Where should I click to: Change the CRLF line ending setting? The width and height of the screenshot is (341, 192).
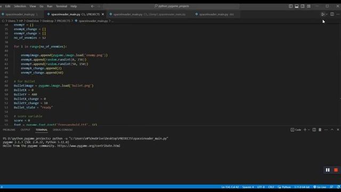coord(271,187)
